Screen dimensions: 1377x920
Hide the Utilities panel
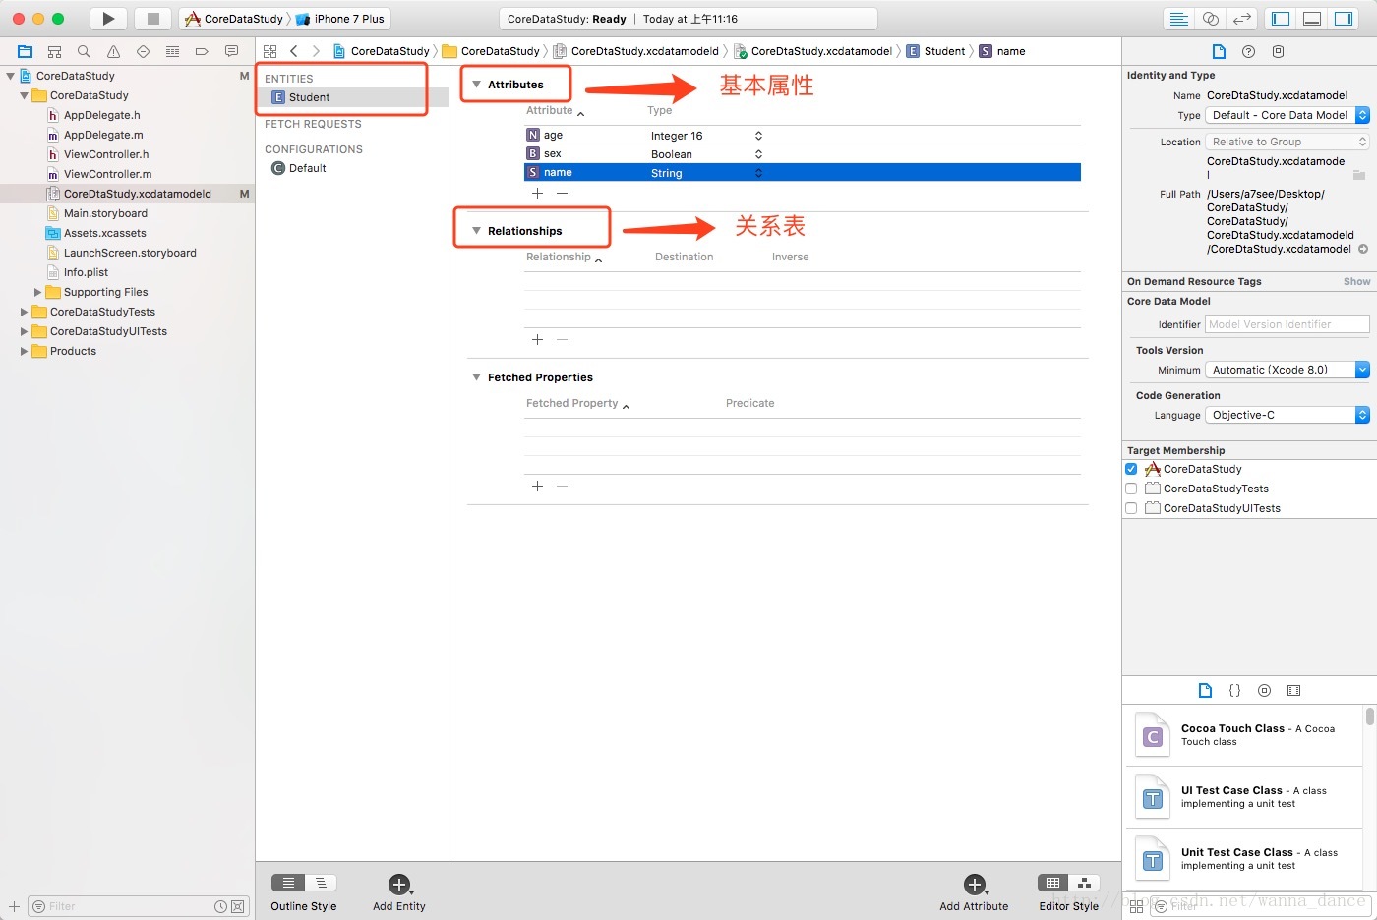pyautogui.click(x=1344, y=19)
